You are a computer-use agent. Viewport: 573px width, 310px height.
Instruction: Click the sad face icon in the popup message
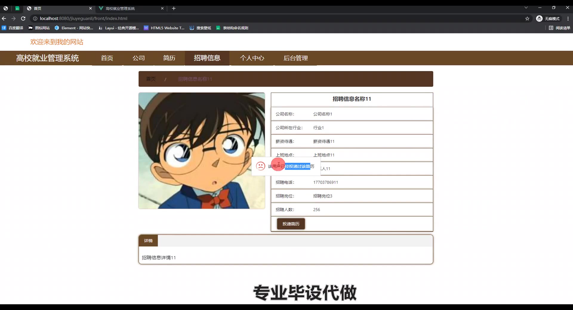[x=261, y=166]
